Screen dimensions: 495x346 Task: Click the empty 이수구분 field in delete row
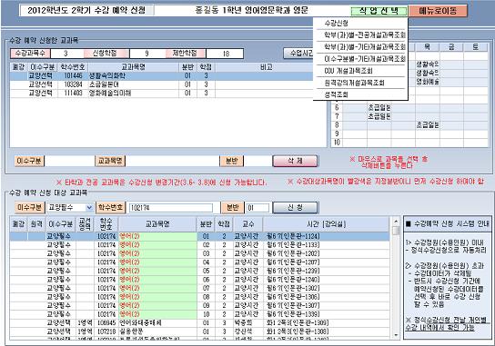(69, 161)
